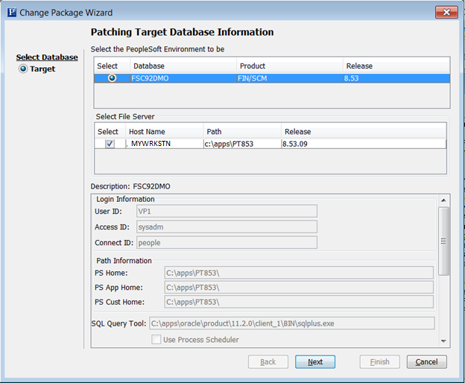Click the Cancel button
Screen dimensions: 465x383
426,362
